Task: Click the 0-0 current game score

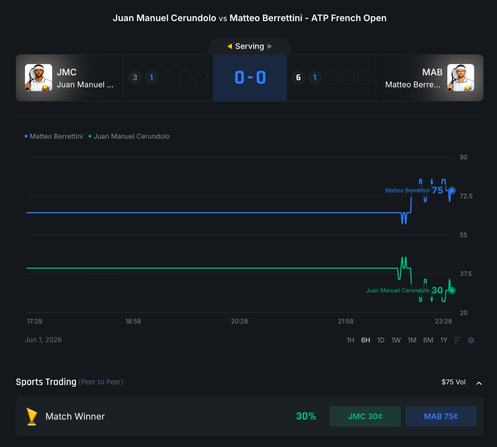Action: click(250, 77)
